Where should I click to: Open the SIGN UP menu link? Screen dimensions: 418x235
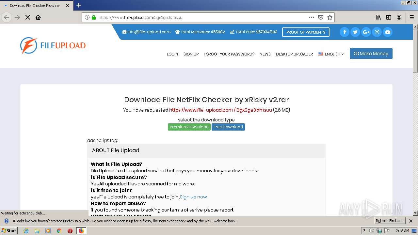point(191,54)
